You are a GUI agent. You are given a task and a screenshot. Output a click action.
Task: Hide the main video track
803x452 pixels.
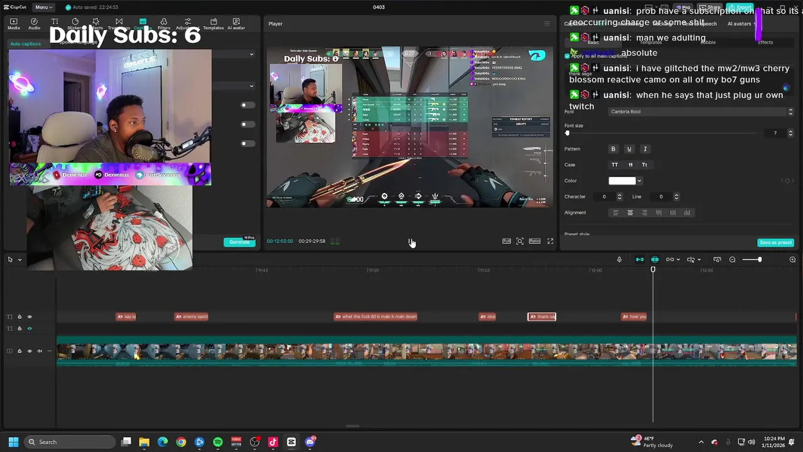(29, 351)
